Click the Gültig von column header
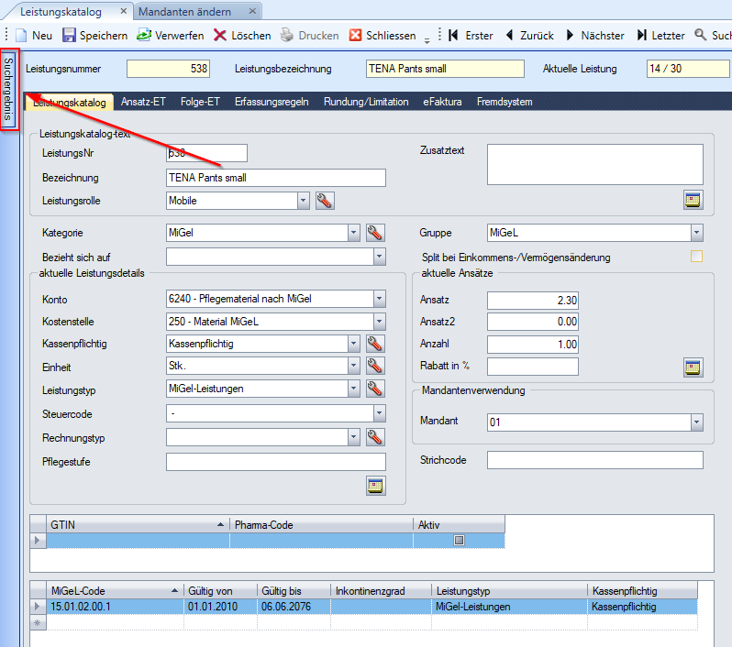The width and height of the screenshot is (732, 647). 220,591
